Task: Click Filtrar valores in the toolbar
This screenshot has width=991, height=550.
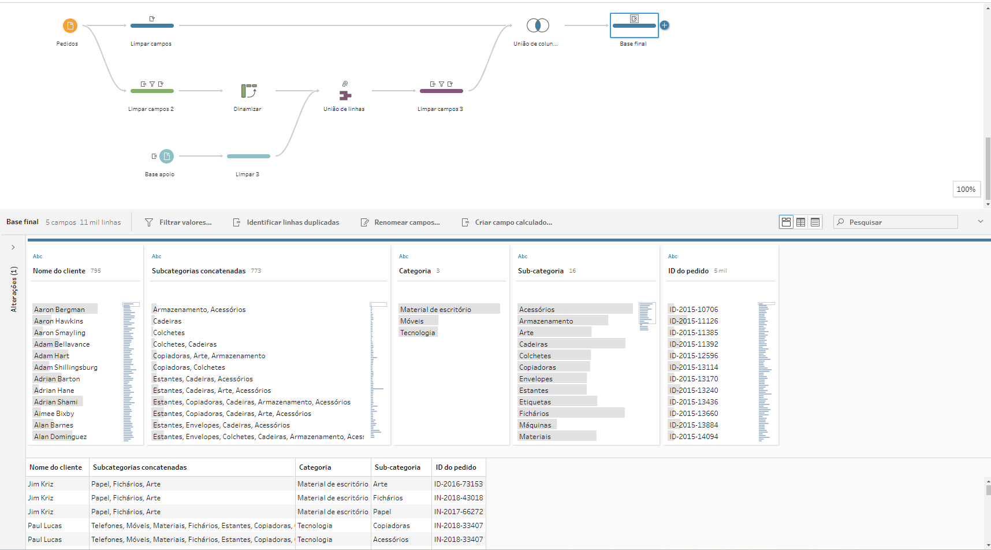Action: tap(178, 222)
